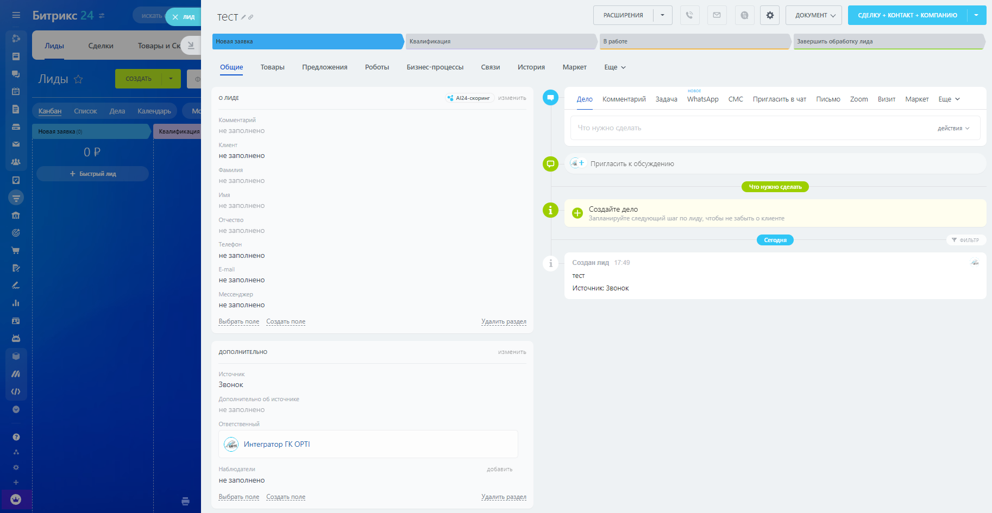
Task: Open the calendar icon in left sidebar
Action: (x=16, y=91)
